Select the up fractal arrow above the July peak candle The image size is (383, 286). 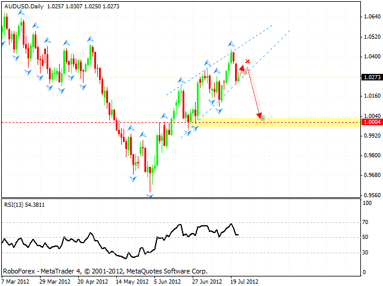[x=231, y=44]
